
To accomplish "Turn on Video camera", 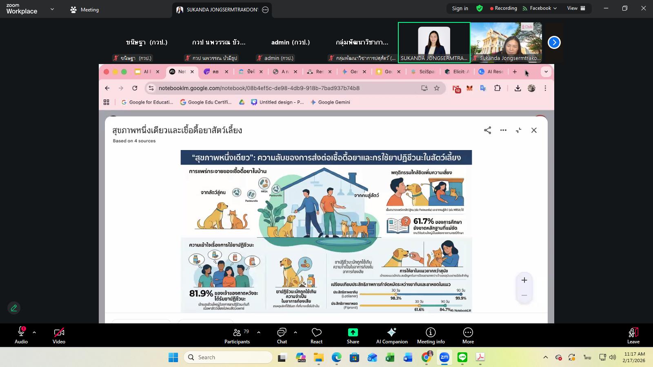I will 59,336.
